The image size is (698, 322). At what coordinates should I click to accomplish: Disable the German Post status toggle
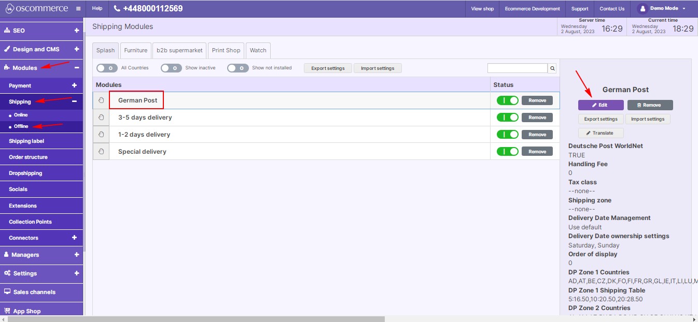pos(507,100)
